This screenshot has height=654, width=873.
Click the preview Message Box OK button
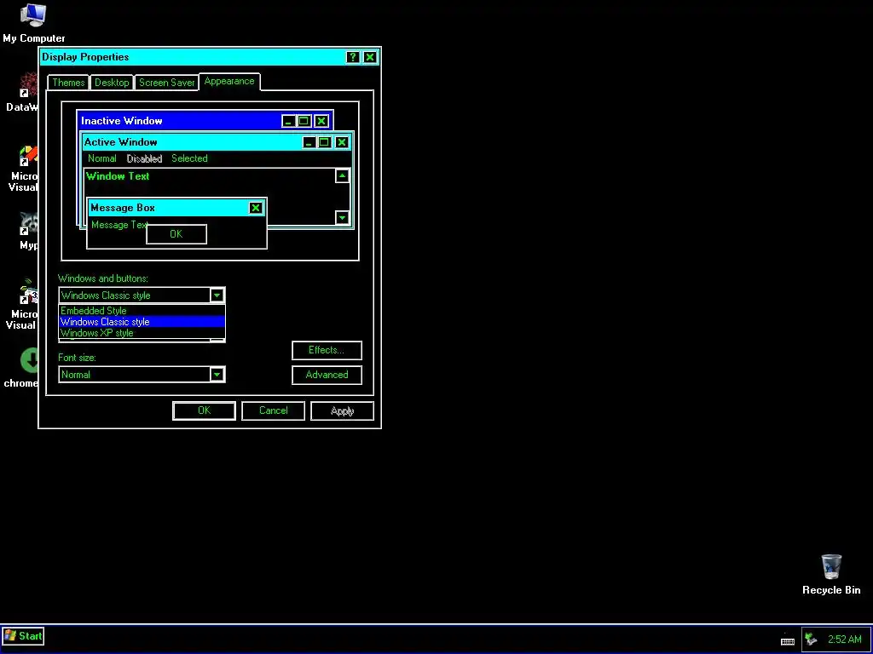176,234
